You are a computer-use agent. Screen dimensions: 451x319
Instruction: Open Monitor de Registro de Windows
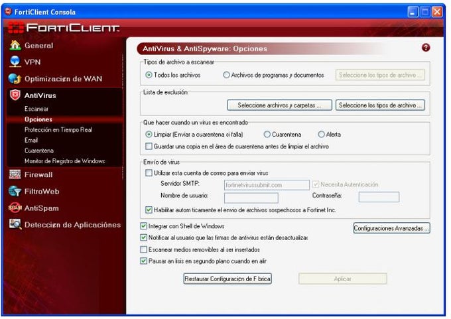click(65, 160)
